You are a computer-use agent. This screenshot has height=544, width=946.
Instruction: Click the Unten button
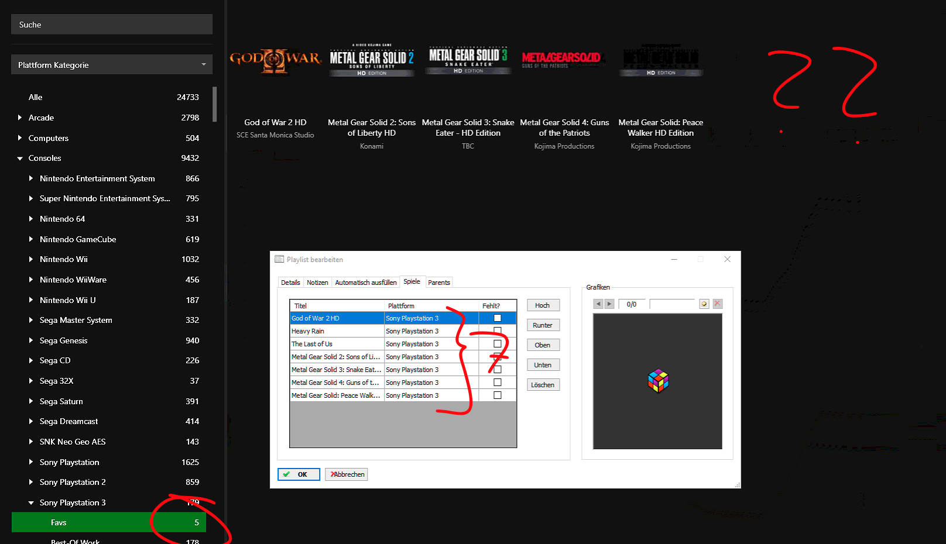[543, 365]
